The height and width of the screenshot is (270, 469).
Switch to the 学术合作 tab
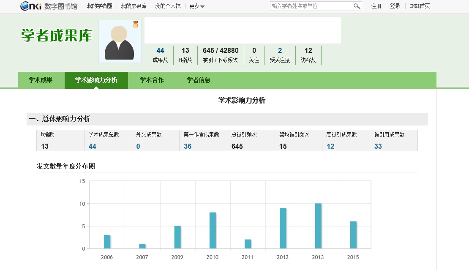(x=152, y=80)
